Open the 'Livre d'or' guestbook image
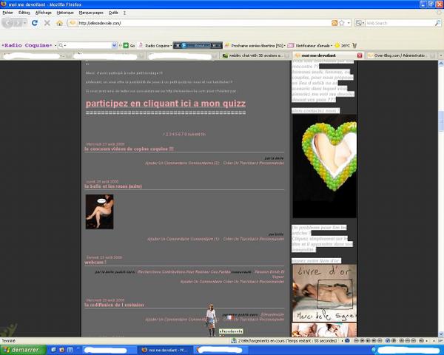The height and width of the screenshot is (355, 444). click(325, 293)
